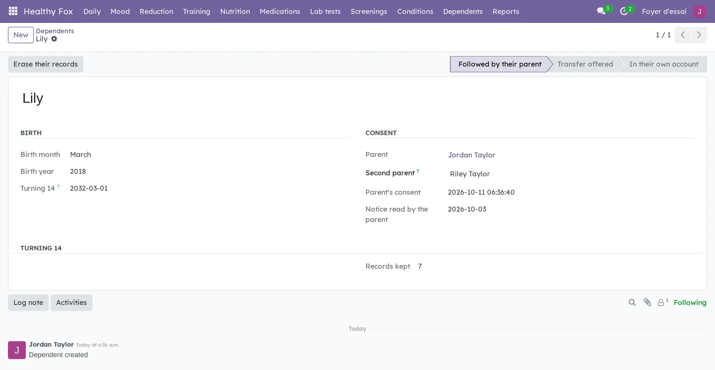715x370 pixels.
Task: Click the Birth year value 2018
Action: 78,172
